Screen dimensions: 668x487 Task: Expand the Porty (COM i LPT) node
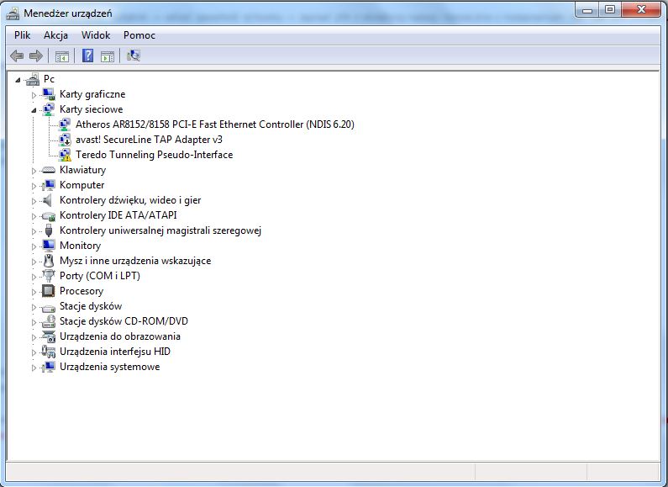pyautogui.click(x=34, y=277)
